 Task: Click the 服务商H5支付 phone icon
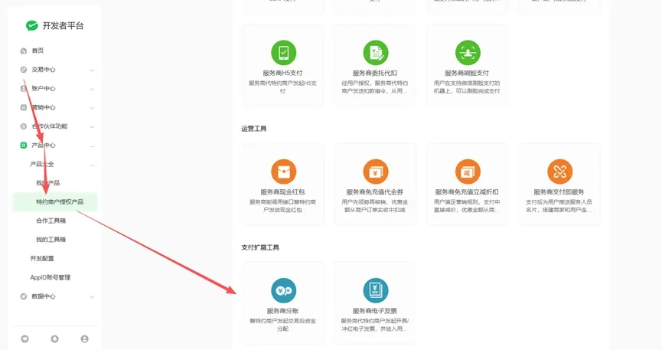pos(283,53)
